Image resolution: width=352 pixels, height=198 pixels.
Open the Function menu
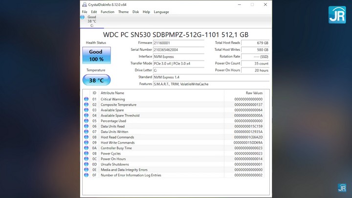point(107,12)
